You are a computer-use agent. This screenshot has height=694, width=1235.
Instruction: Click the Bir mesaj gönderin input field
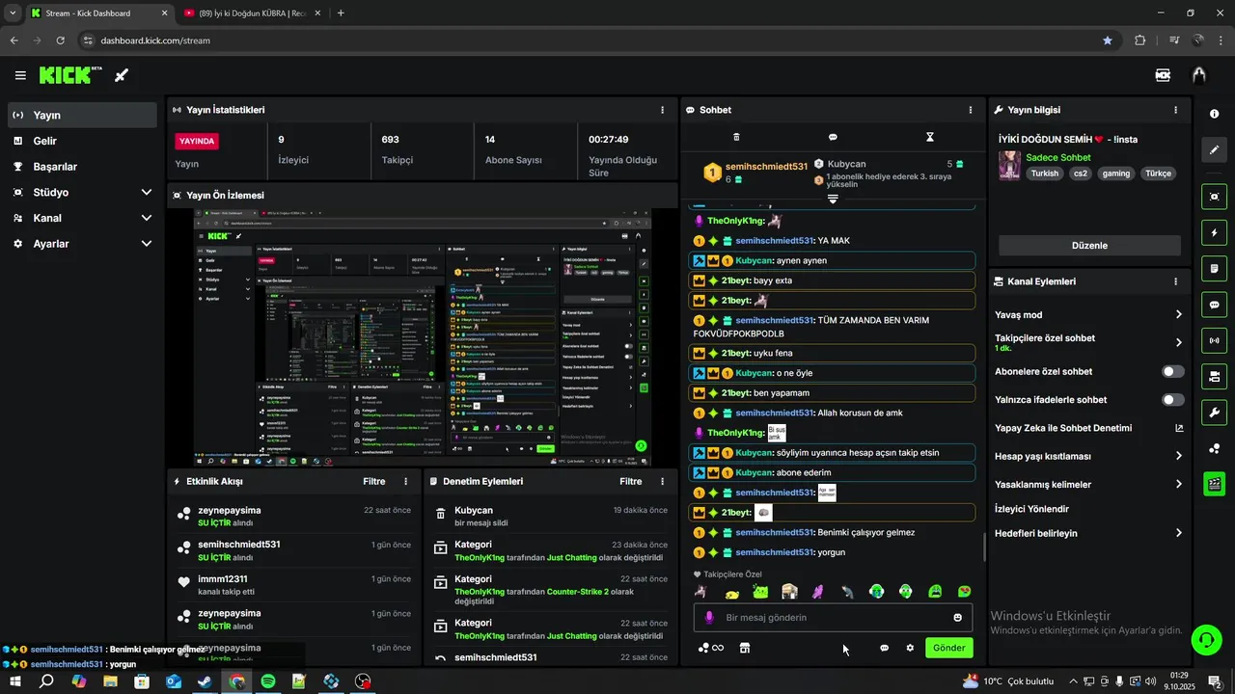tap(834, 618)
